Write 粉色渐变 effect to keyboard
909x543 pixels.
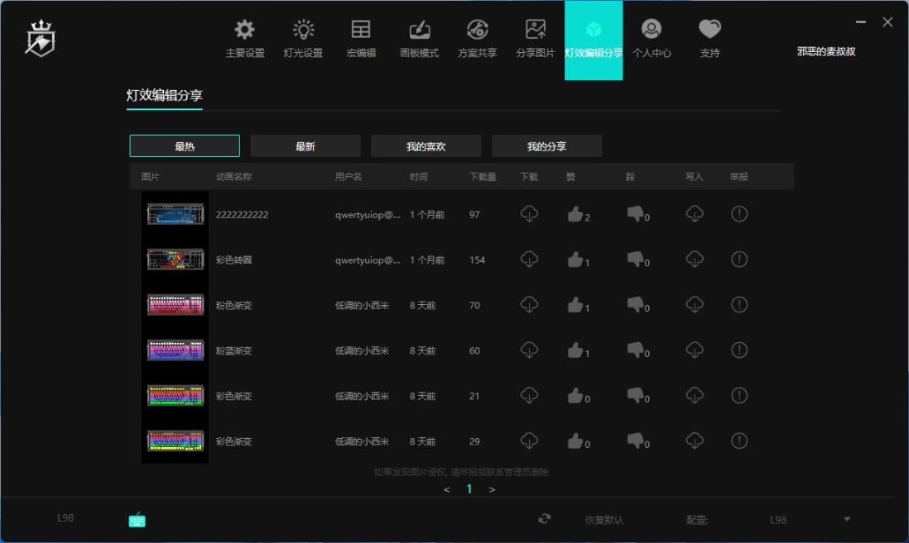(x=695, y=304)
